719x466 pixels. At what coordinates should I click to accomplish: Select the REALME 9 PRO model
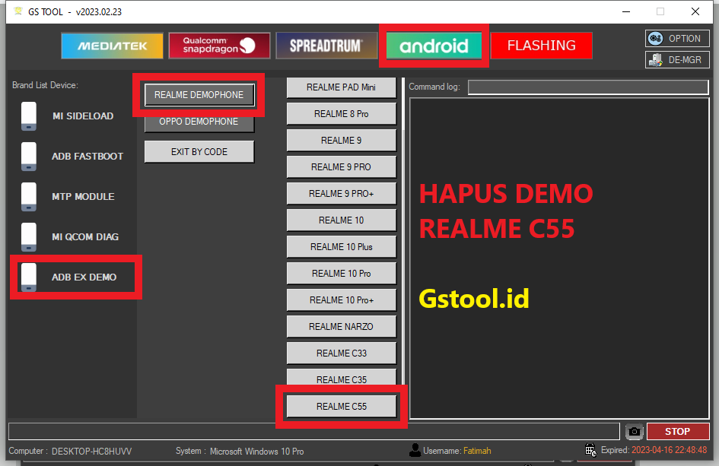(341, 166)
